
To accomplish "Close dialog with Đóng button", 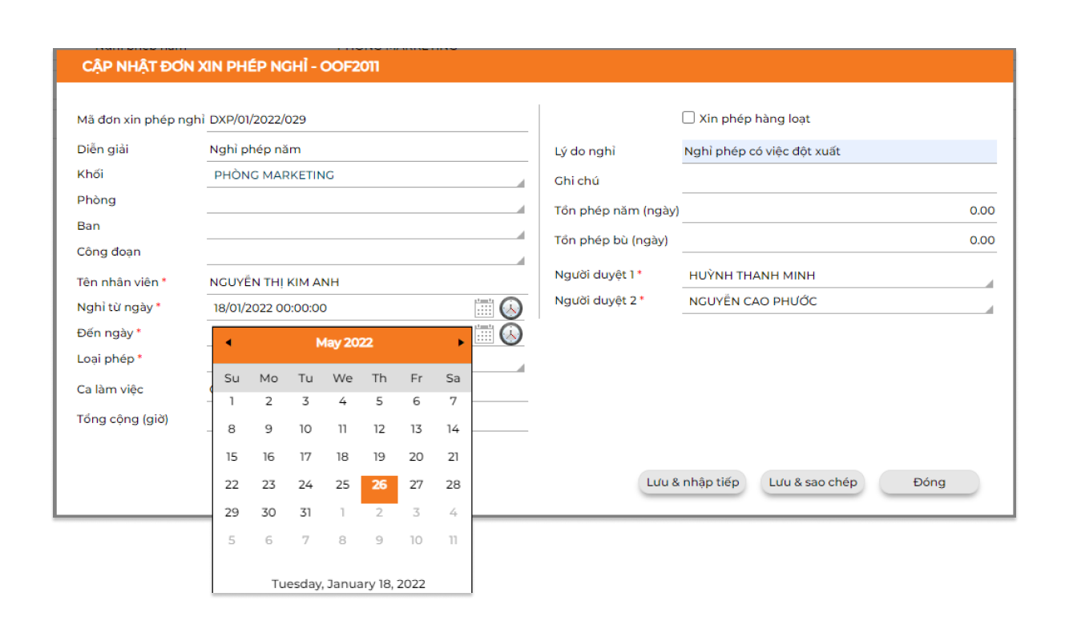I will point(929,482).
